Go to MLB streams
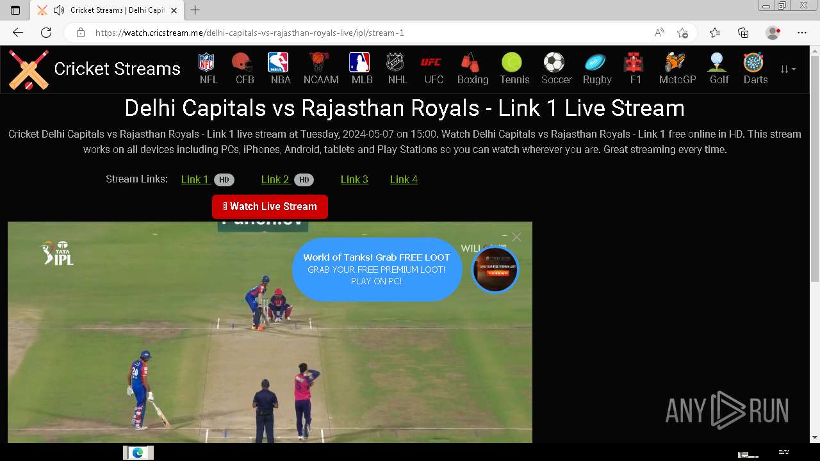 coord(361,69)
